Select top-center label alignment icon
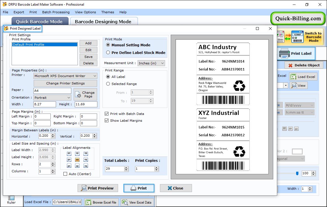Screen dimensions: 327x207 (77, 154)
